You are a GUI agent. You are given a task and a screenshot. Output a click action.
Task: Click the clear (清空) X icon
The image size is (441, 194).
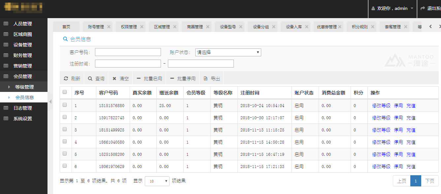click(x=114, y=79)
